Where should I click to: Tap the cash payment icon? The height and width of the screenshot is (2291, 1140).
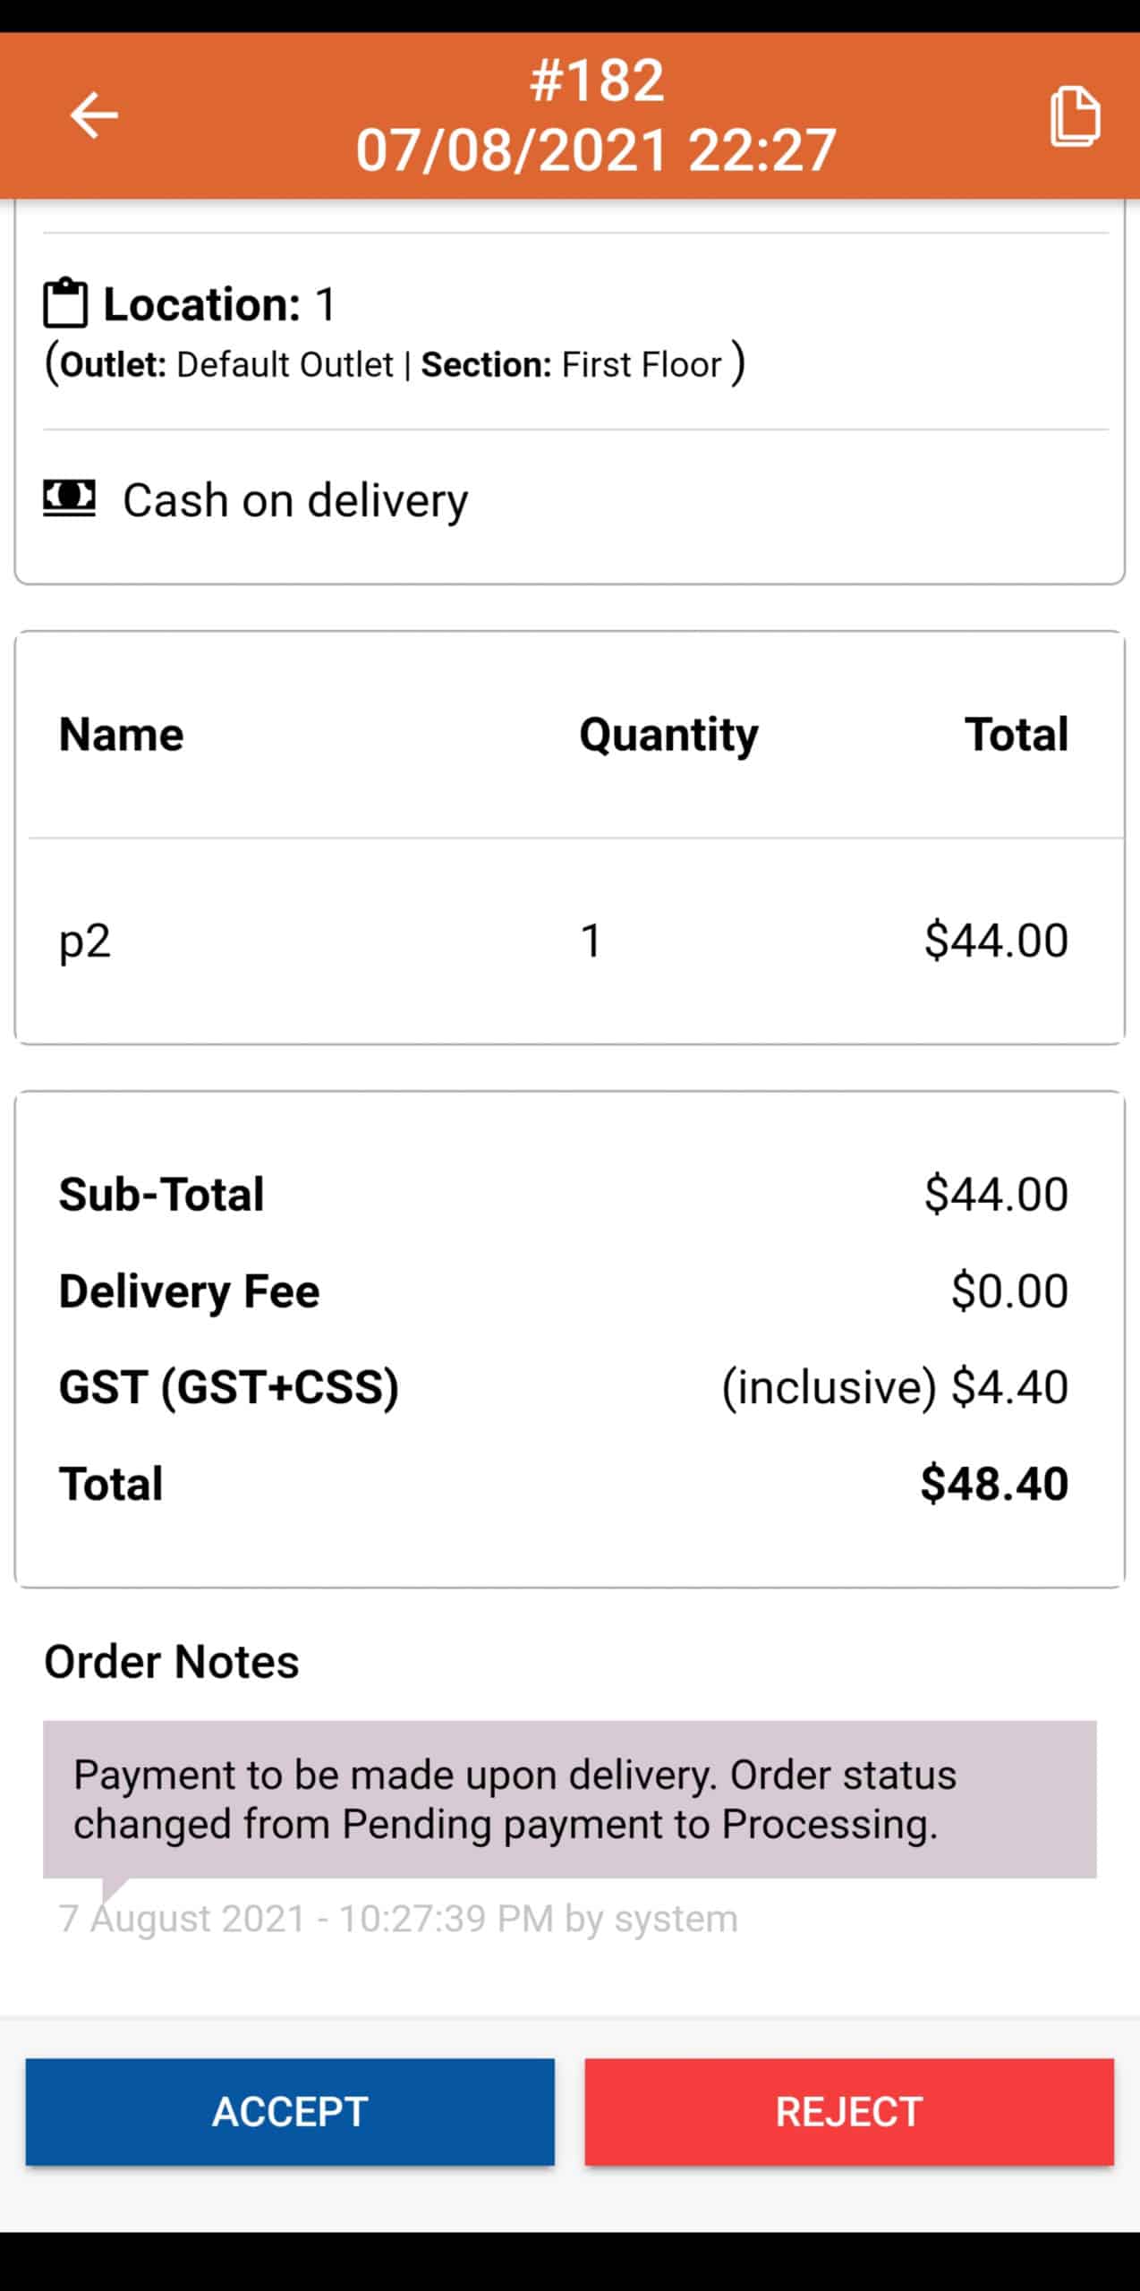[69, 498]
